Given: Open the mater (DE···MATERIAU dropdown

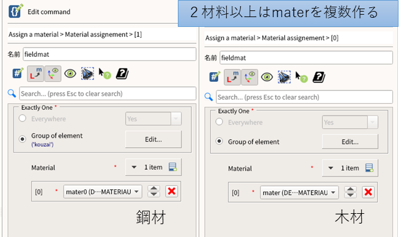Looking at the screenshot, I should (299, 192).
